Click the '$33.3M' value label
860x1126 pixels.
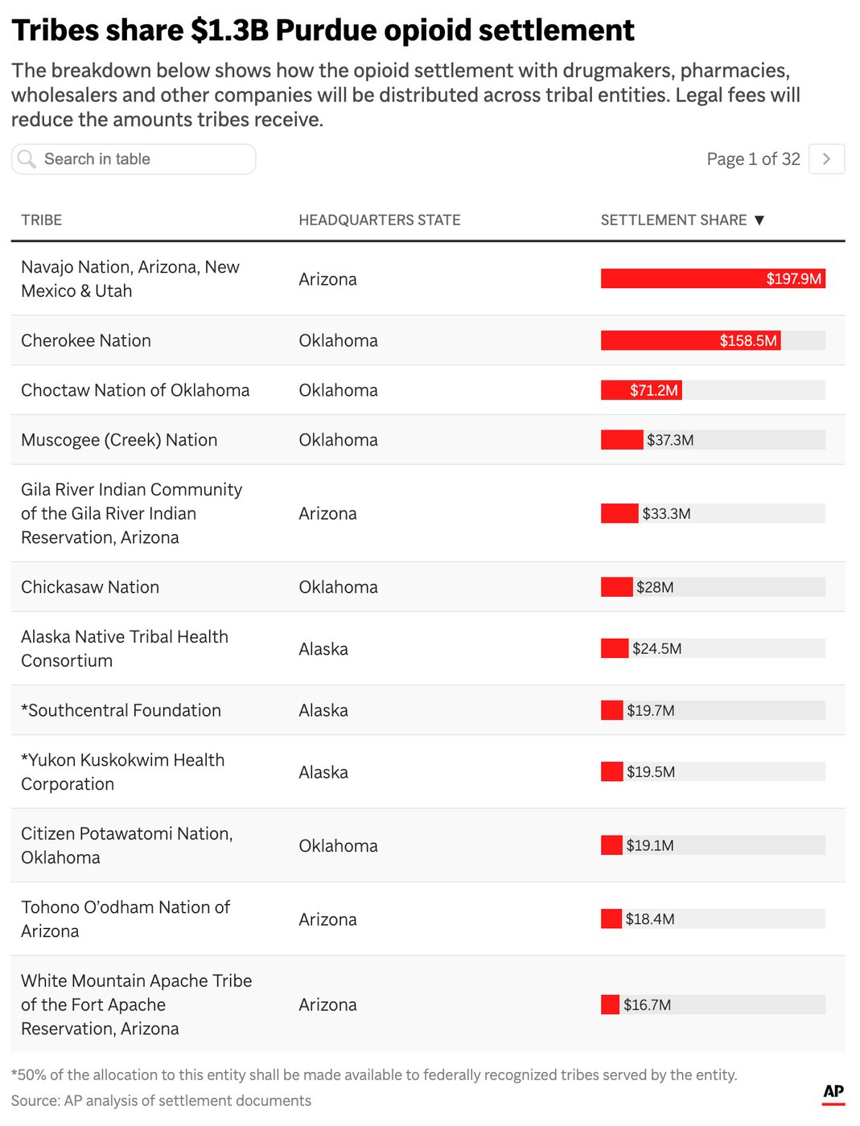(666, 513)
